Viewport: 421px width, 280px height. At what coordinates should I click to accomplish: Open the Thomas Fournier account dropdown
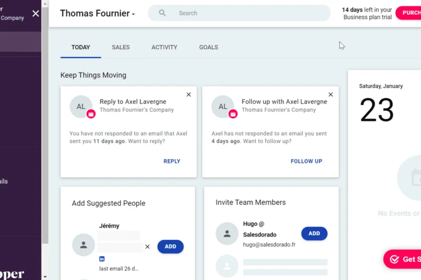pos(97,14)
